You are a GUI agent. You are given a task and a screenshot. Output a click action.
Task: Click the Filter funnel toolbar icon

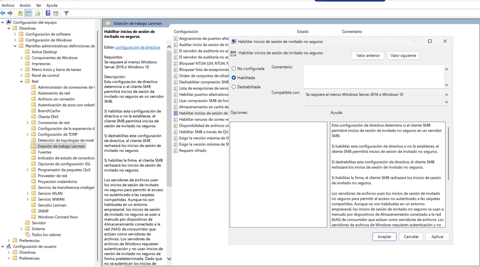point(66,13)
